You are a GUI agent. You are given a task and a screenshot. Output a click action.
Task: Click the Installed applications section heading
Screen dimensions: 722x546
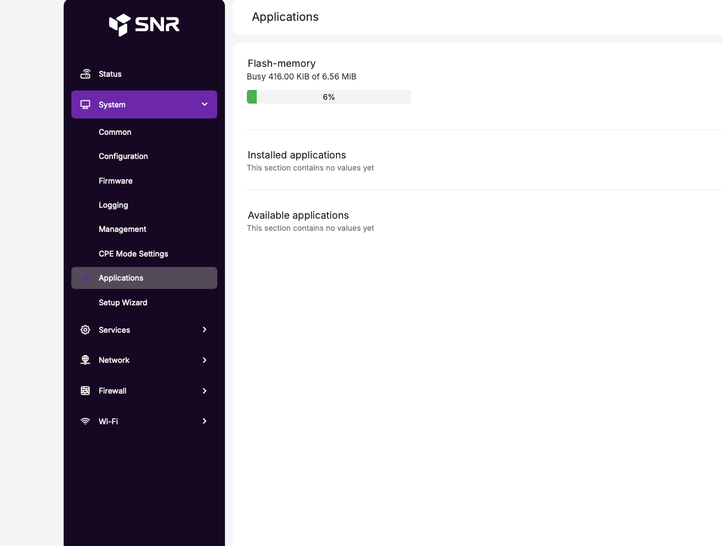tap(297, 155)
